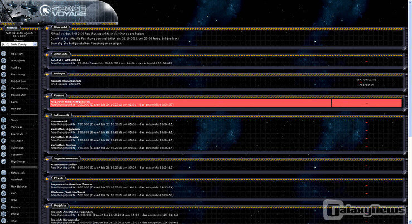Open Die Wahl using its icon

[3, 134]
